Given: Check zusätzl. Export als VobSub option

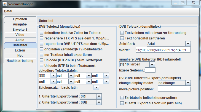Looking at the screenshot, I should [x=122, y=103].
